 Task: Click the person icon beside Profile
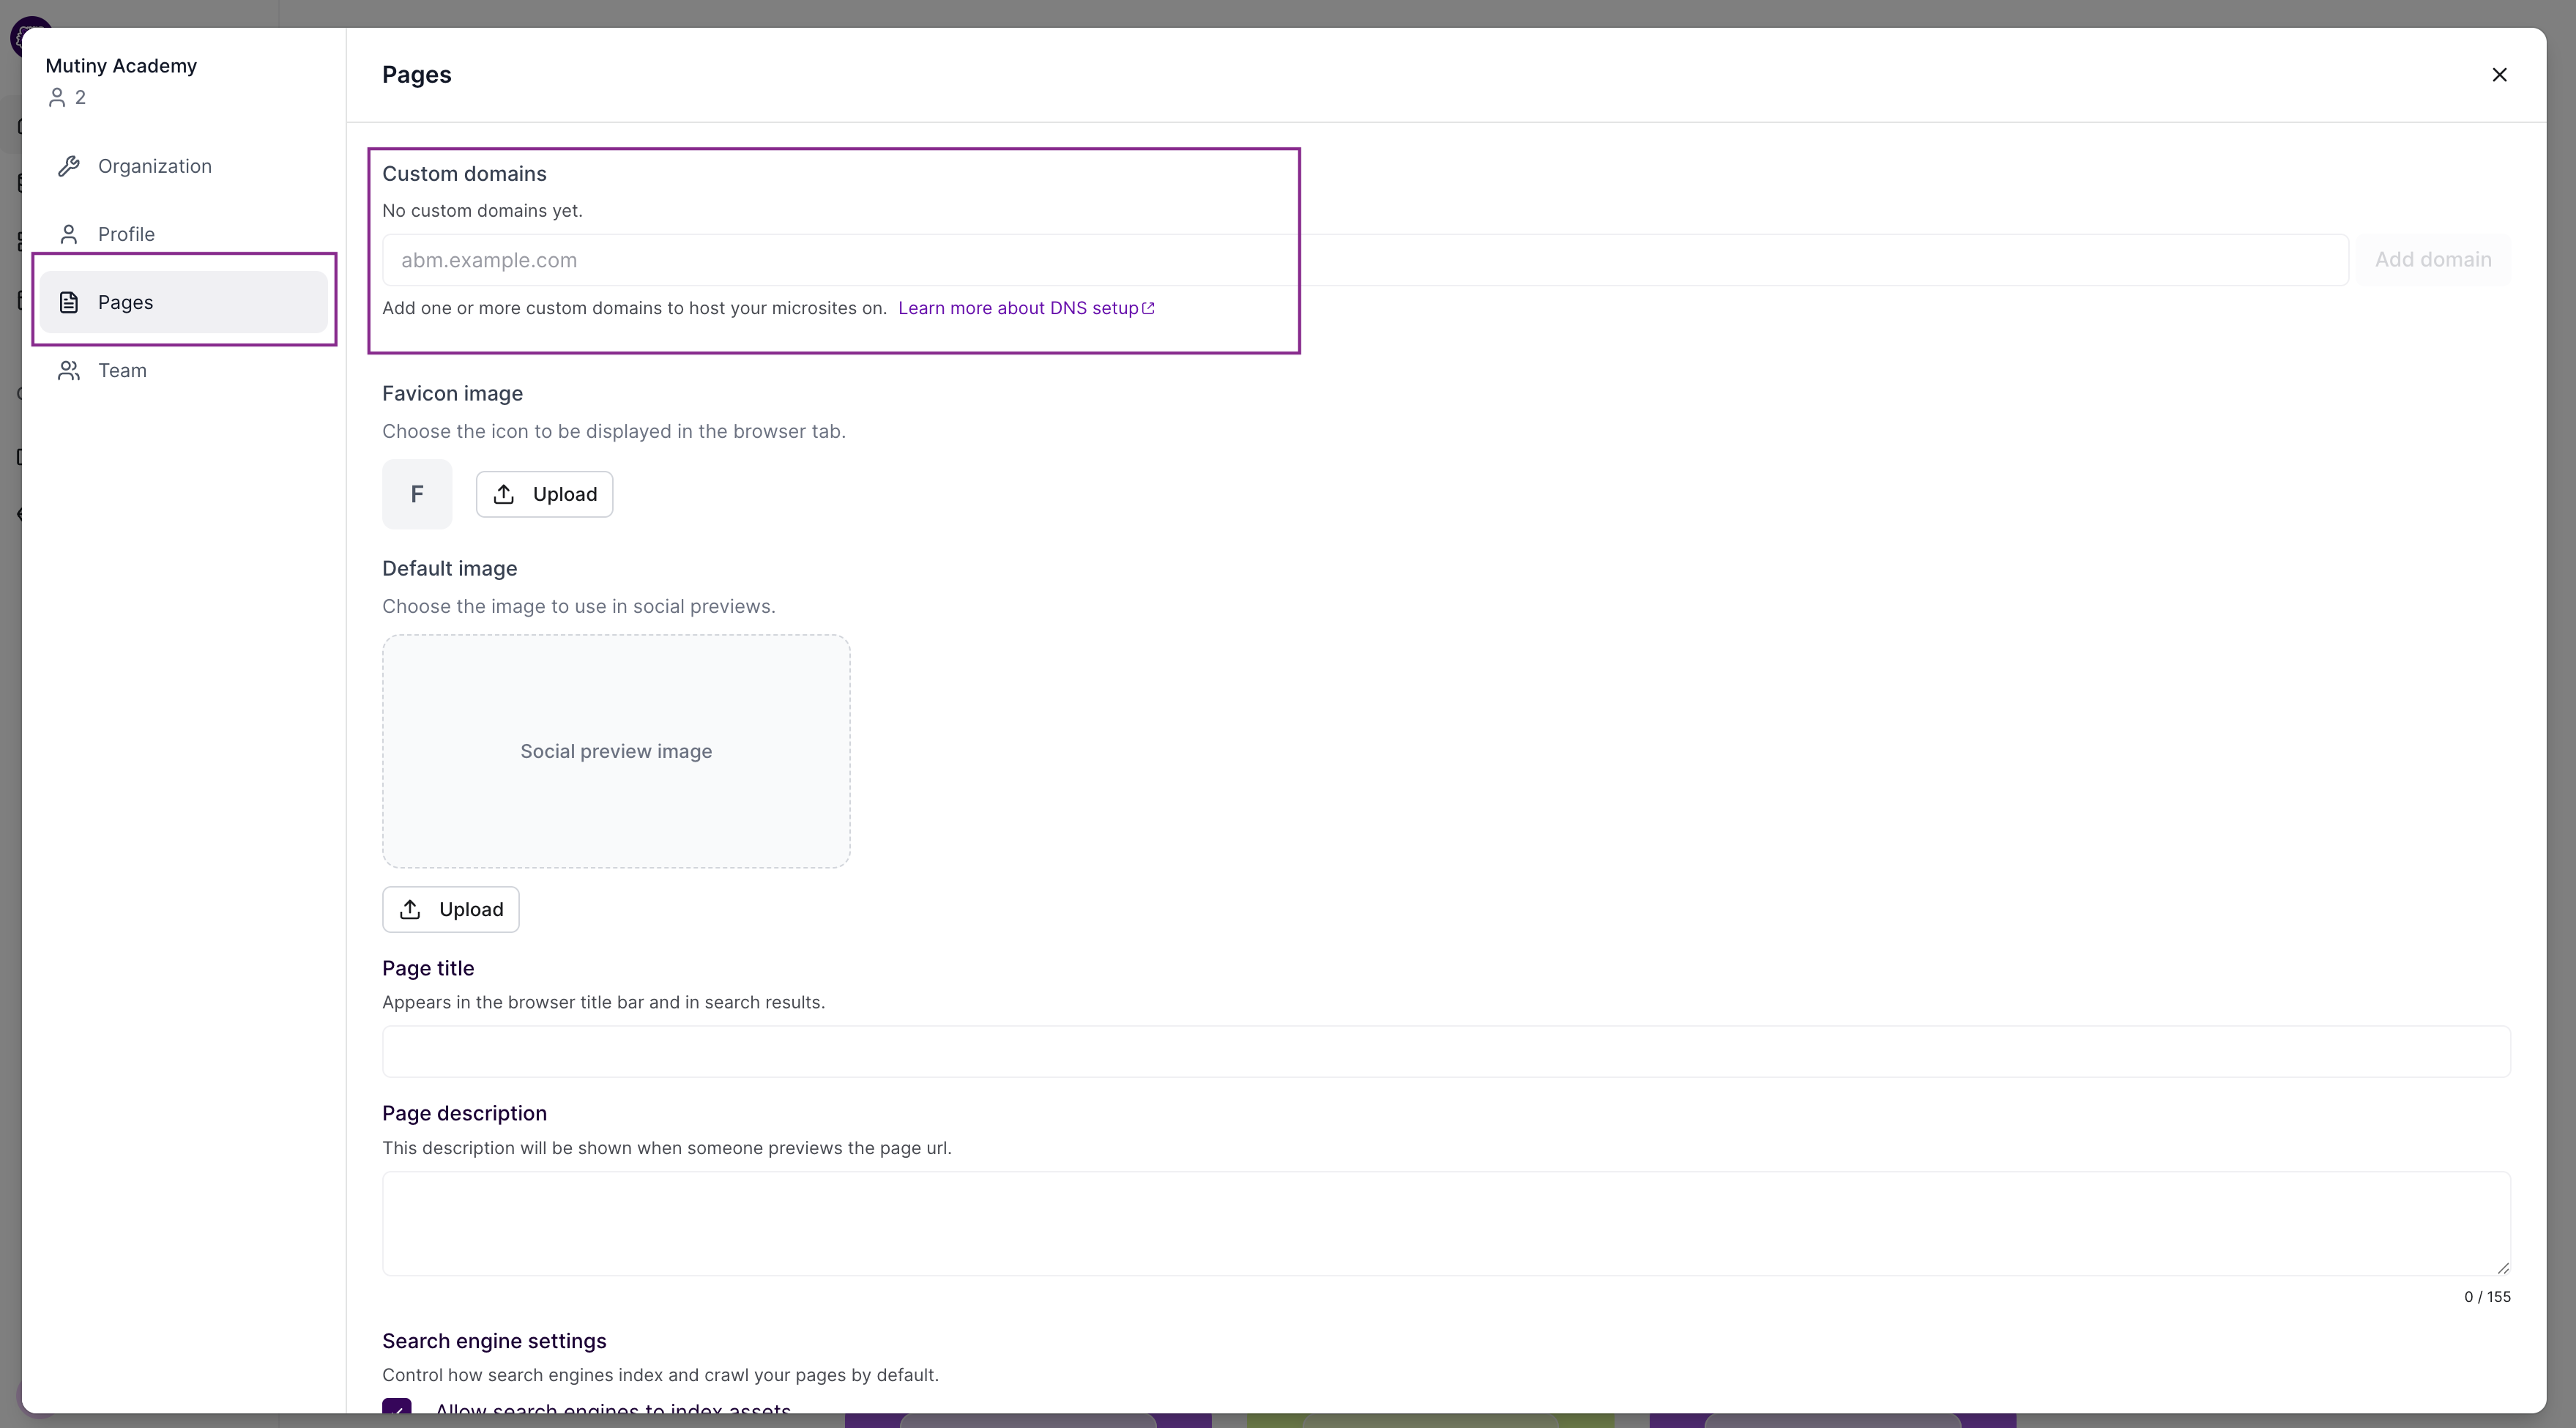[69, 234]
